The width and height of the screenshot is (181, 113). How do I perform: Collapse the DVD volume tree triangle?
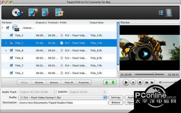click(2, 28)
